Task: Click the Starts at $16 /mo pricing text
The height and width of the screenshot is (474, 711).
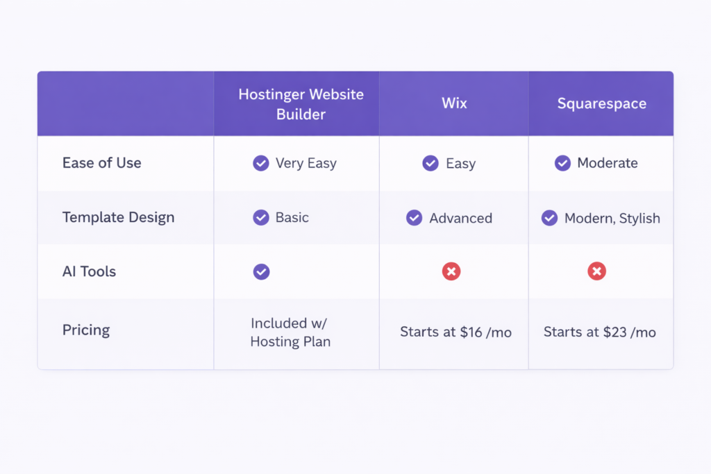Action: [x=455, y=332]
